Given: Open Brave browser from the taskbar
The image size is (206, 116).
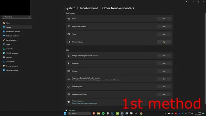Looking at the screenshot, I should 94,113.
